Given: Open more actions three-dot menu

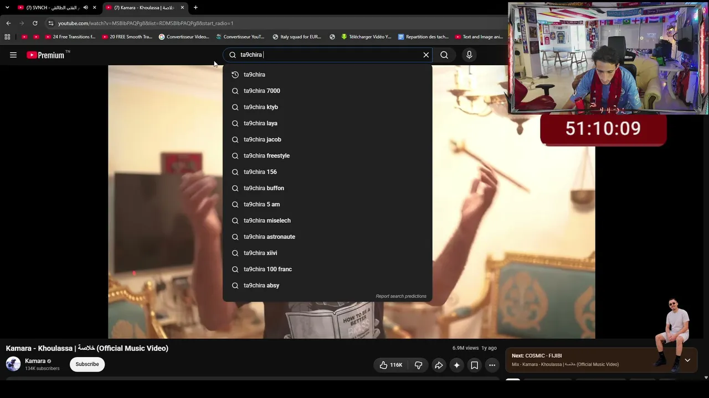Looking at the screenshot, I should [492, 365].
